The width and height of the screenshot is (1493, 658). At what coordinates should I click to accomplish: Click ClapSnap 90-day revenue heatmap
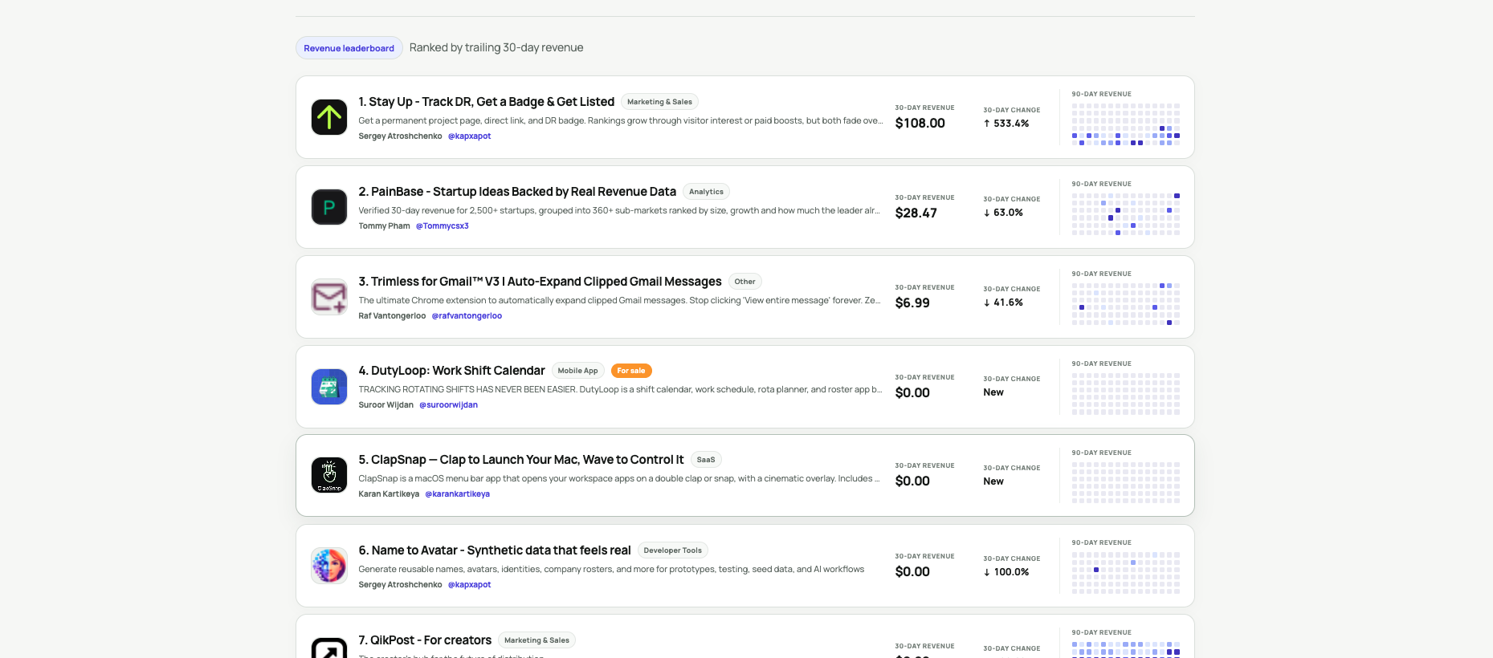[1126, 482]
